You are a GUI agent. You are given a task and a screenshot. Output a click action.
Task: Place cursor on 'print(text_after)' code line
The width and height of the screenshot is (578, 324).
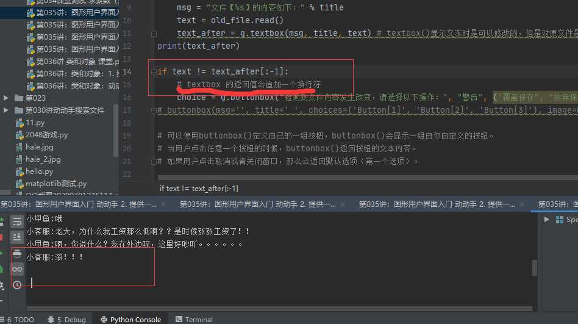pyautogui.click(x=198, y=46)
